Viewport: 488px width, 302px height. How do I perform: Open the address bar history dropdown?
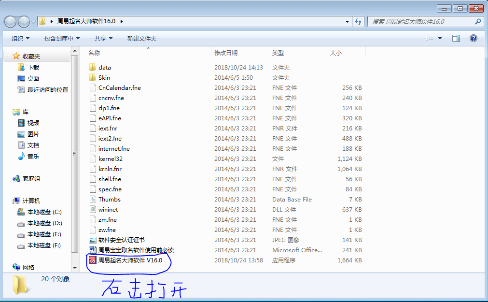pyautogui.click(x=347, y=21)
